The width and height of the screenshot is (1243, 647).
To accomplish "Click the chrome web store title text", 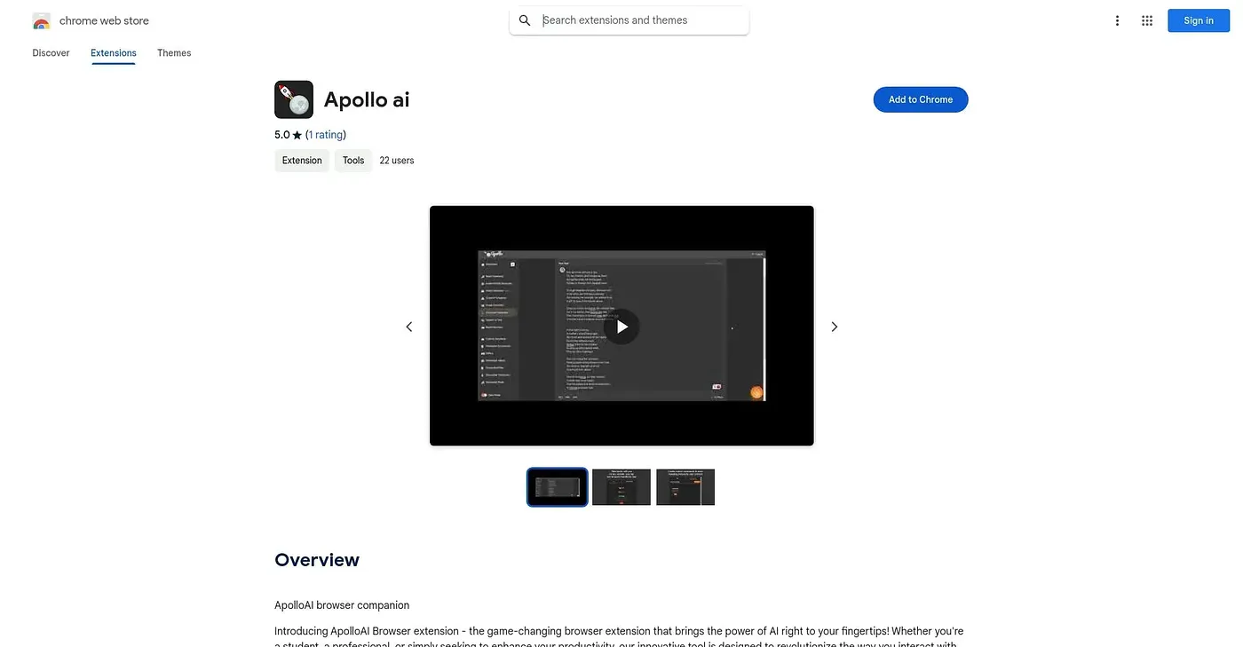I will coord(104,20).
